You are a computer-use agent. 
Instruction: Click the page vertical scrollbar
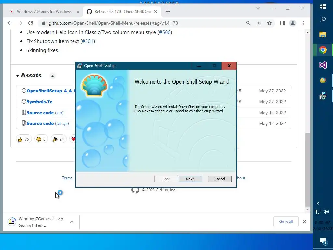[x=307, y=170]
